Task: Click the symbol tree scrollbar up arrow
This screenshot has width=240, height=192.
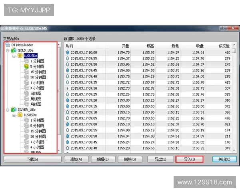Action: coord(59,45)
